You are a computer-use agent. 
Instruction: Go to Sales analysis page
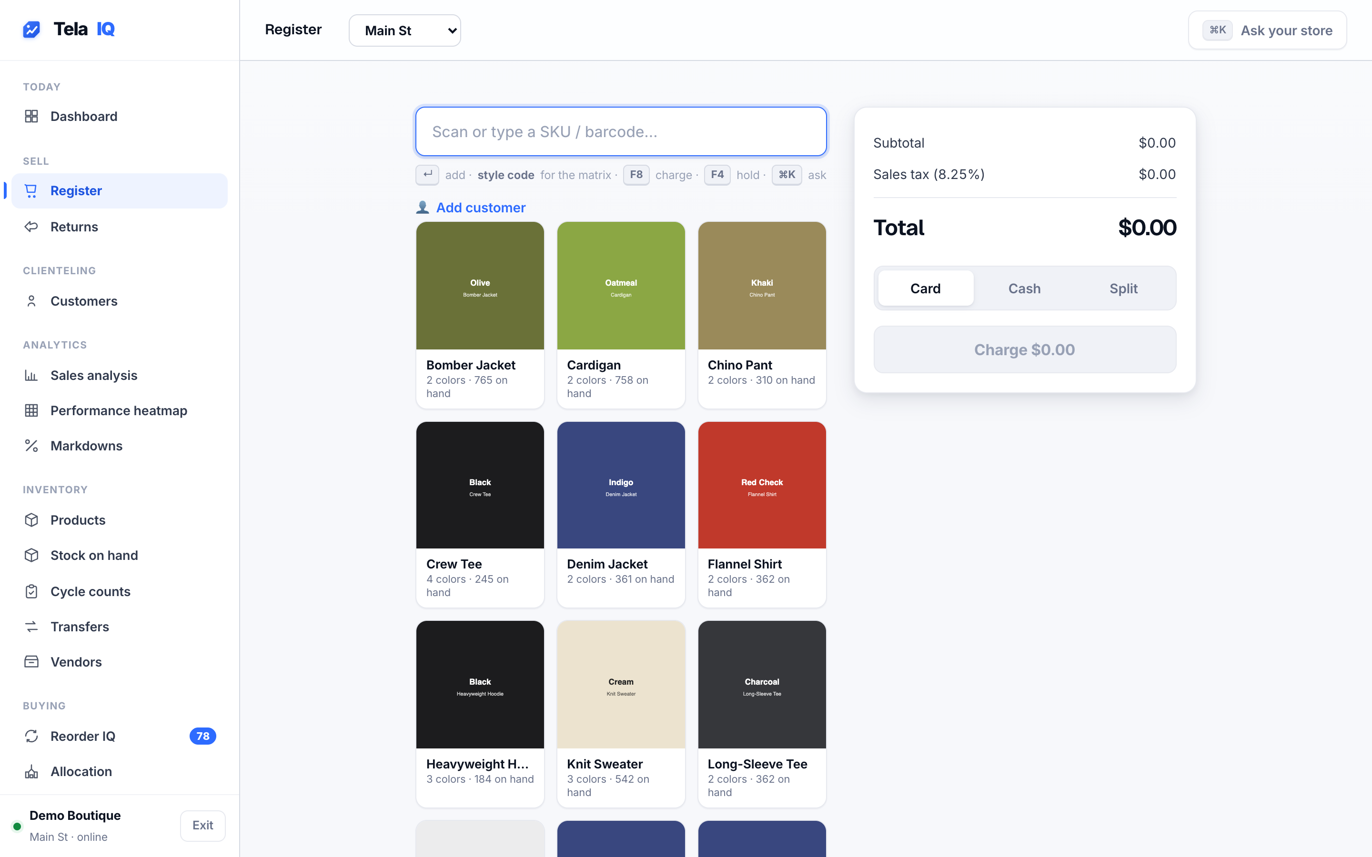point(119,375)
